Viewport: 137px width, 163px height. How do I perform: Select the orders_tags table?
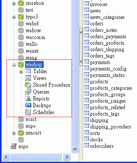coord(102,56)
